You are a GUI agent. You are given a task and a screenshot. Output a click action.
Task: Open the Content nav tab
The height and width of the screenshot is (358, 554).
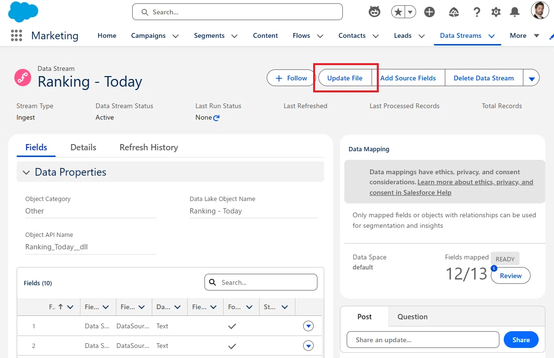tap(265, 36)
